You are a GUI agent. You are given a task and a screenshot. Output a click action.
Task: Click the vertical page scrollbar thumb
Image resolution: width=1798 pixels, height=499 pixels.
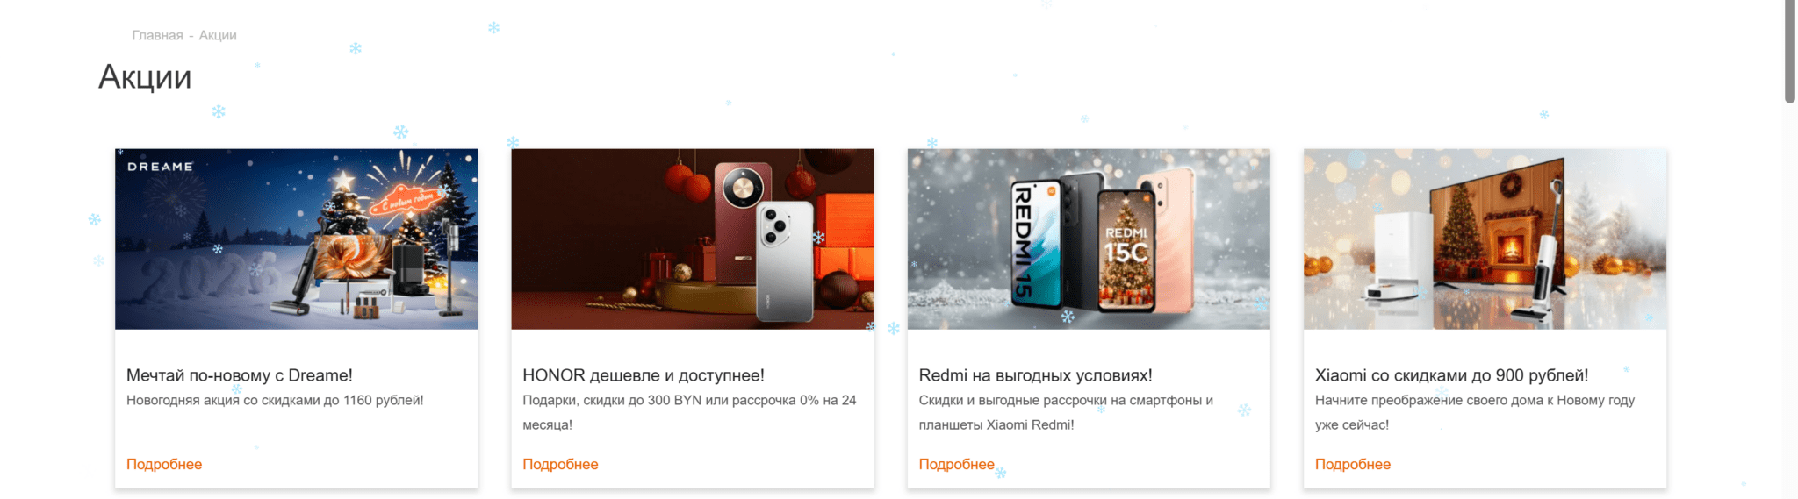point(1790,51)
